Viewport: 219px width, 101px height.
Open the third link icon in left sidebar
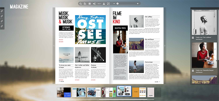(x=2, y=21)
